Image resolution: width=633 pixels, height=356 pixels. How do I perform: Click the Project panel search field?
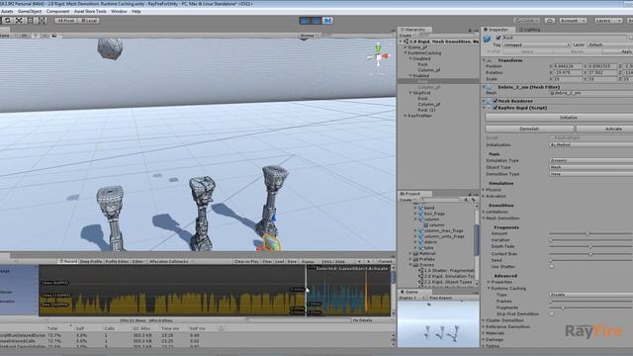pyautogui.click(x=440, y=200)
